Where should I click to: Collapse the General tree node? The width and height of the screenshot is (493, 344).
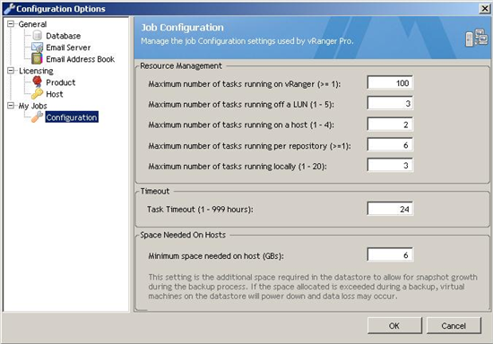point(11,24)
